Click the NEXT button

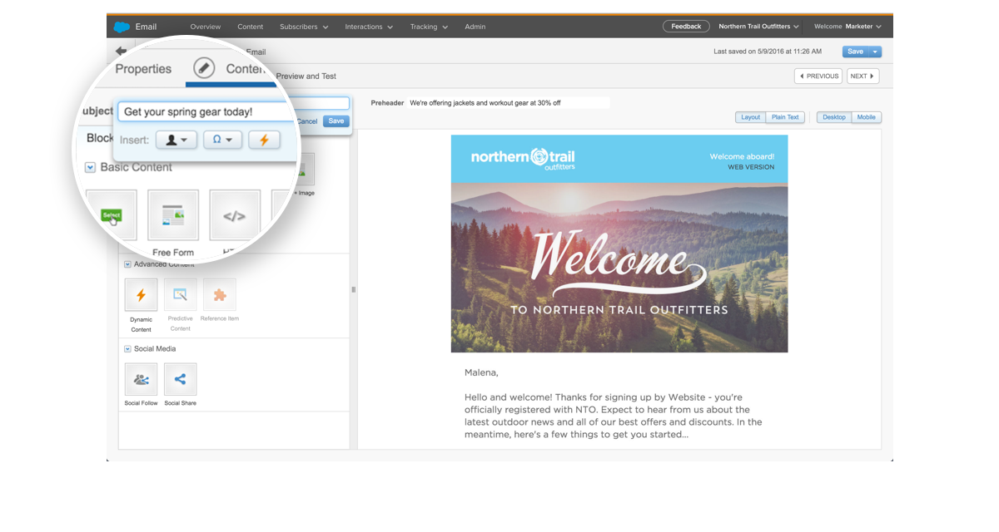[x=862, y=76]
